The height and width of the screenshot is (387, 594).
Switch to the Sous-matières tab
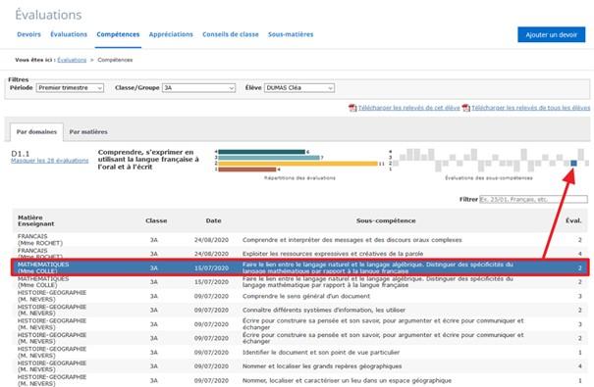pyautogui.click(x=291, y=34)
